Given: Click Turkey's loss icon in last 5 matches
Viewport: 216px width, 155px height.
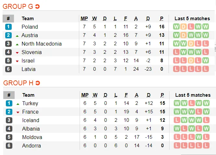Looking at the screenshot, I should click(191, 103).
